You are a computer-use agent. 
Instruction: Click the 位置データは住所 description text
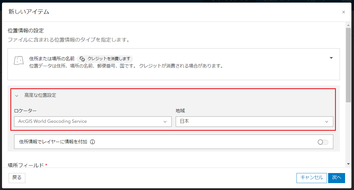126,66
